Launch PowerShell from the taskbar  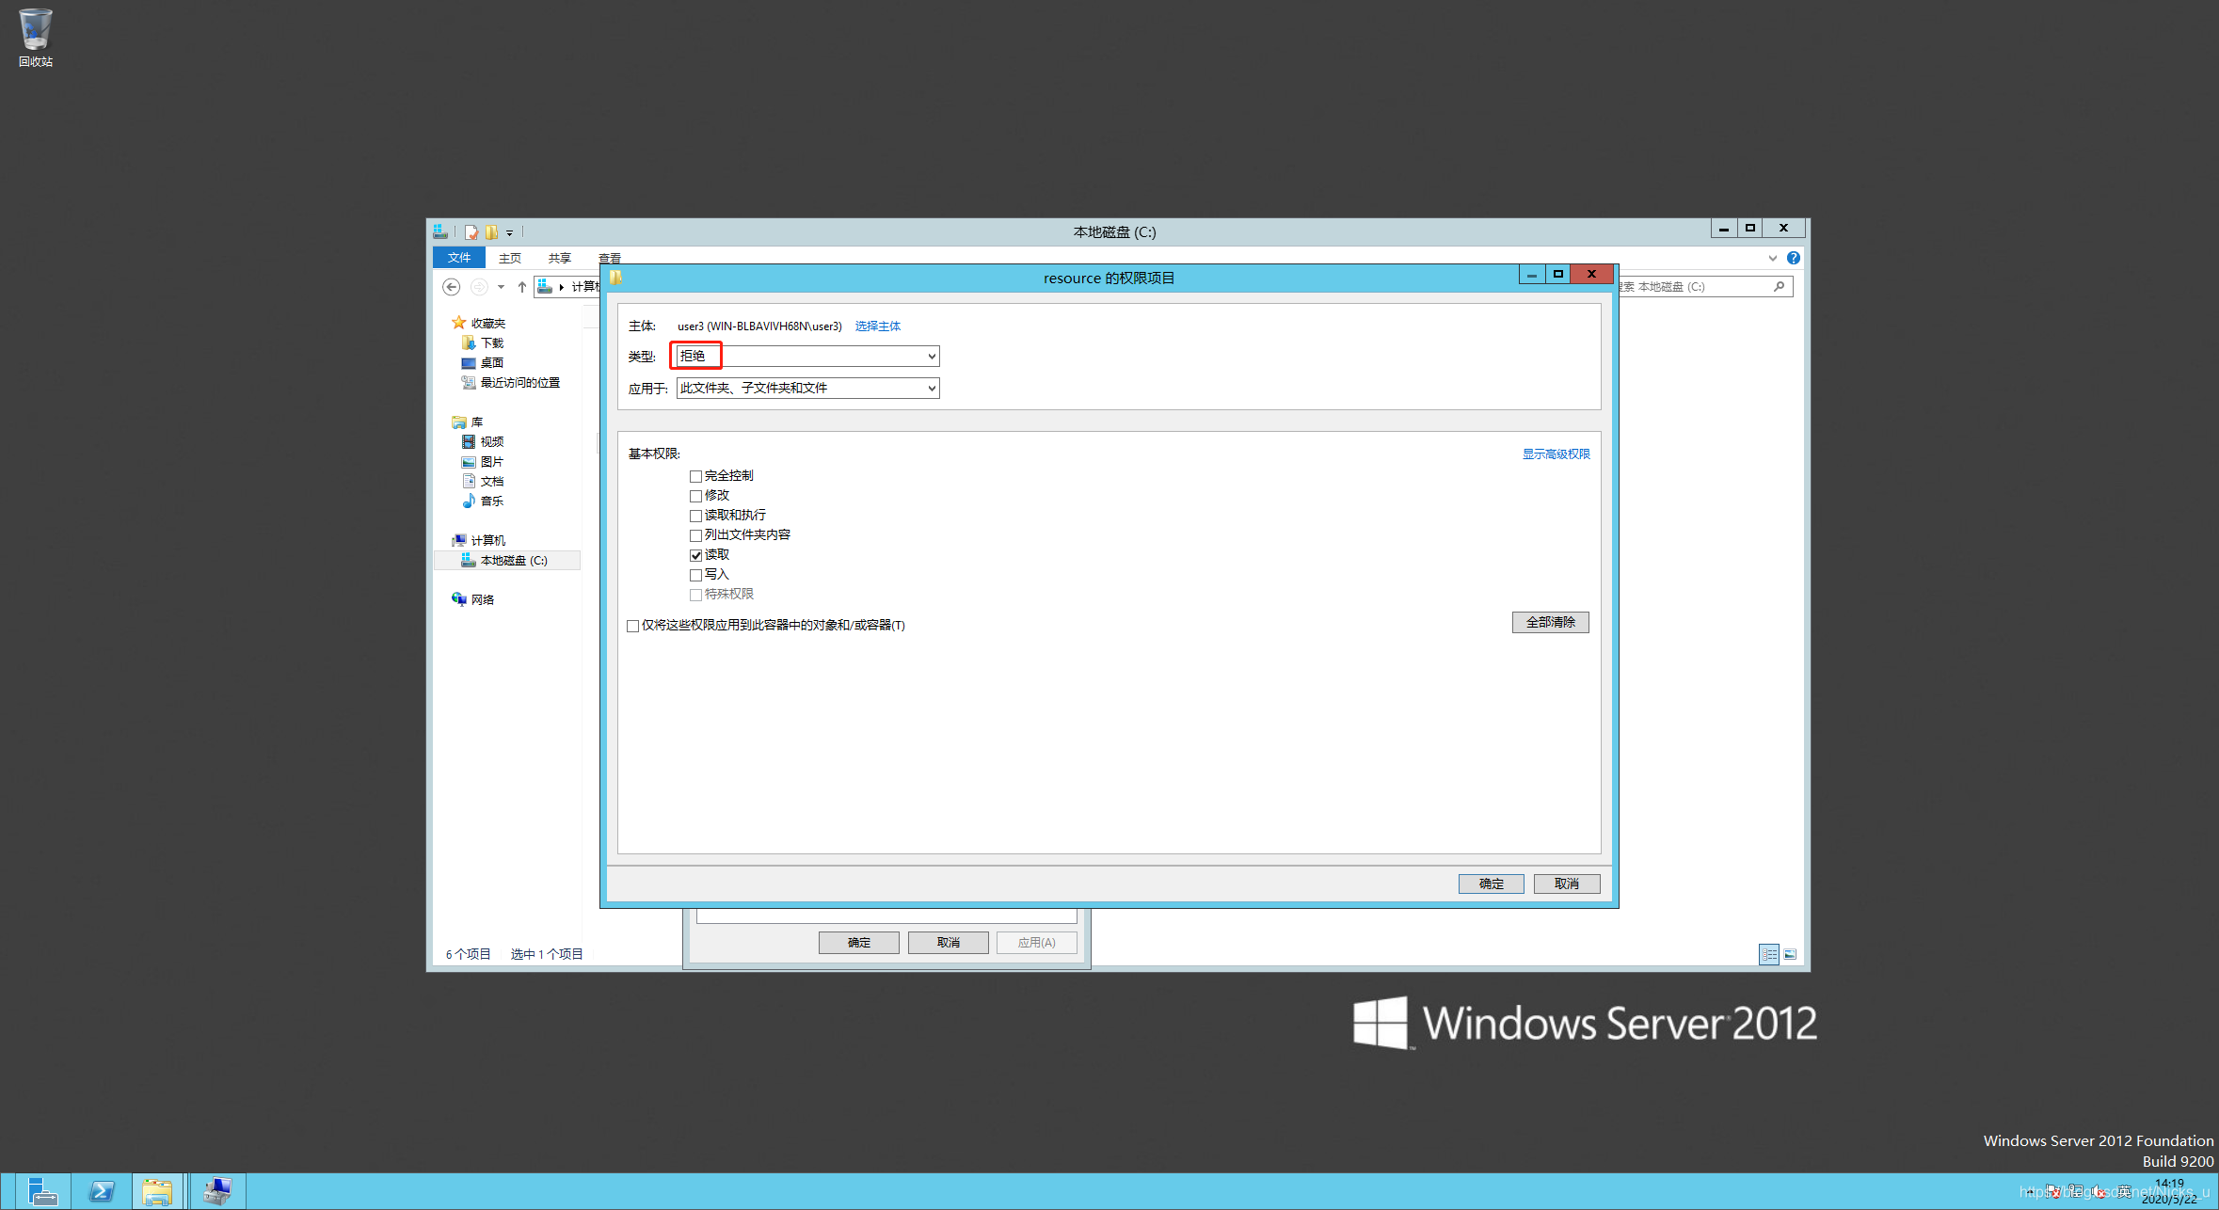pyautogui.click(x=101, y=1191)
